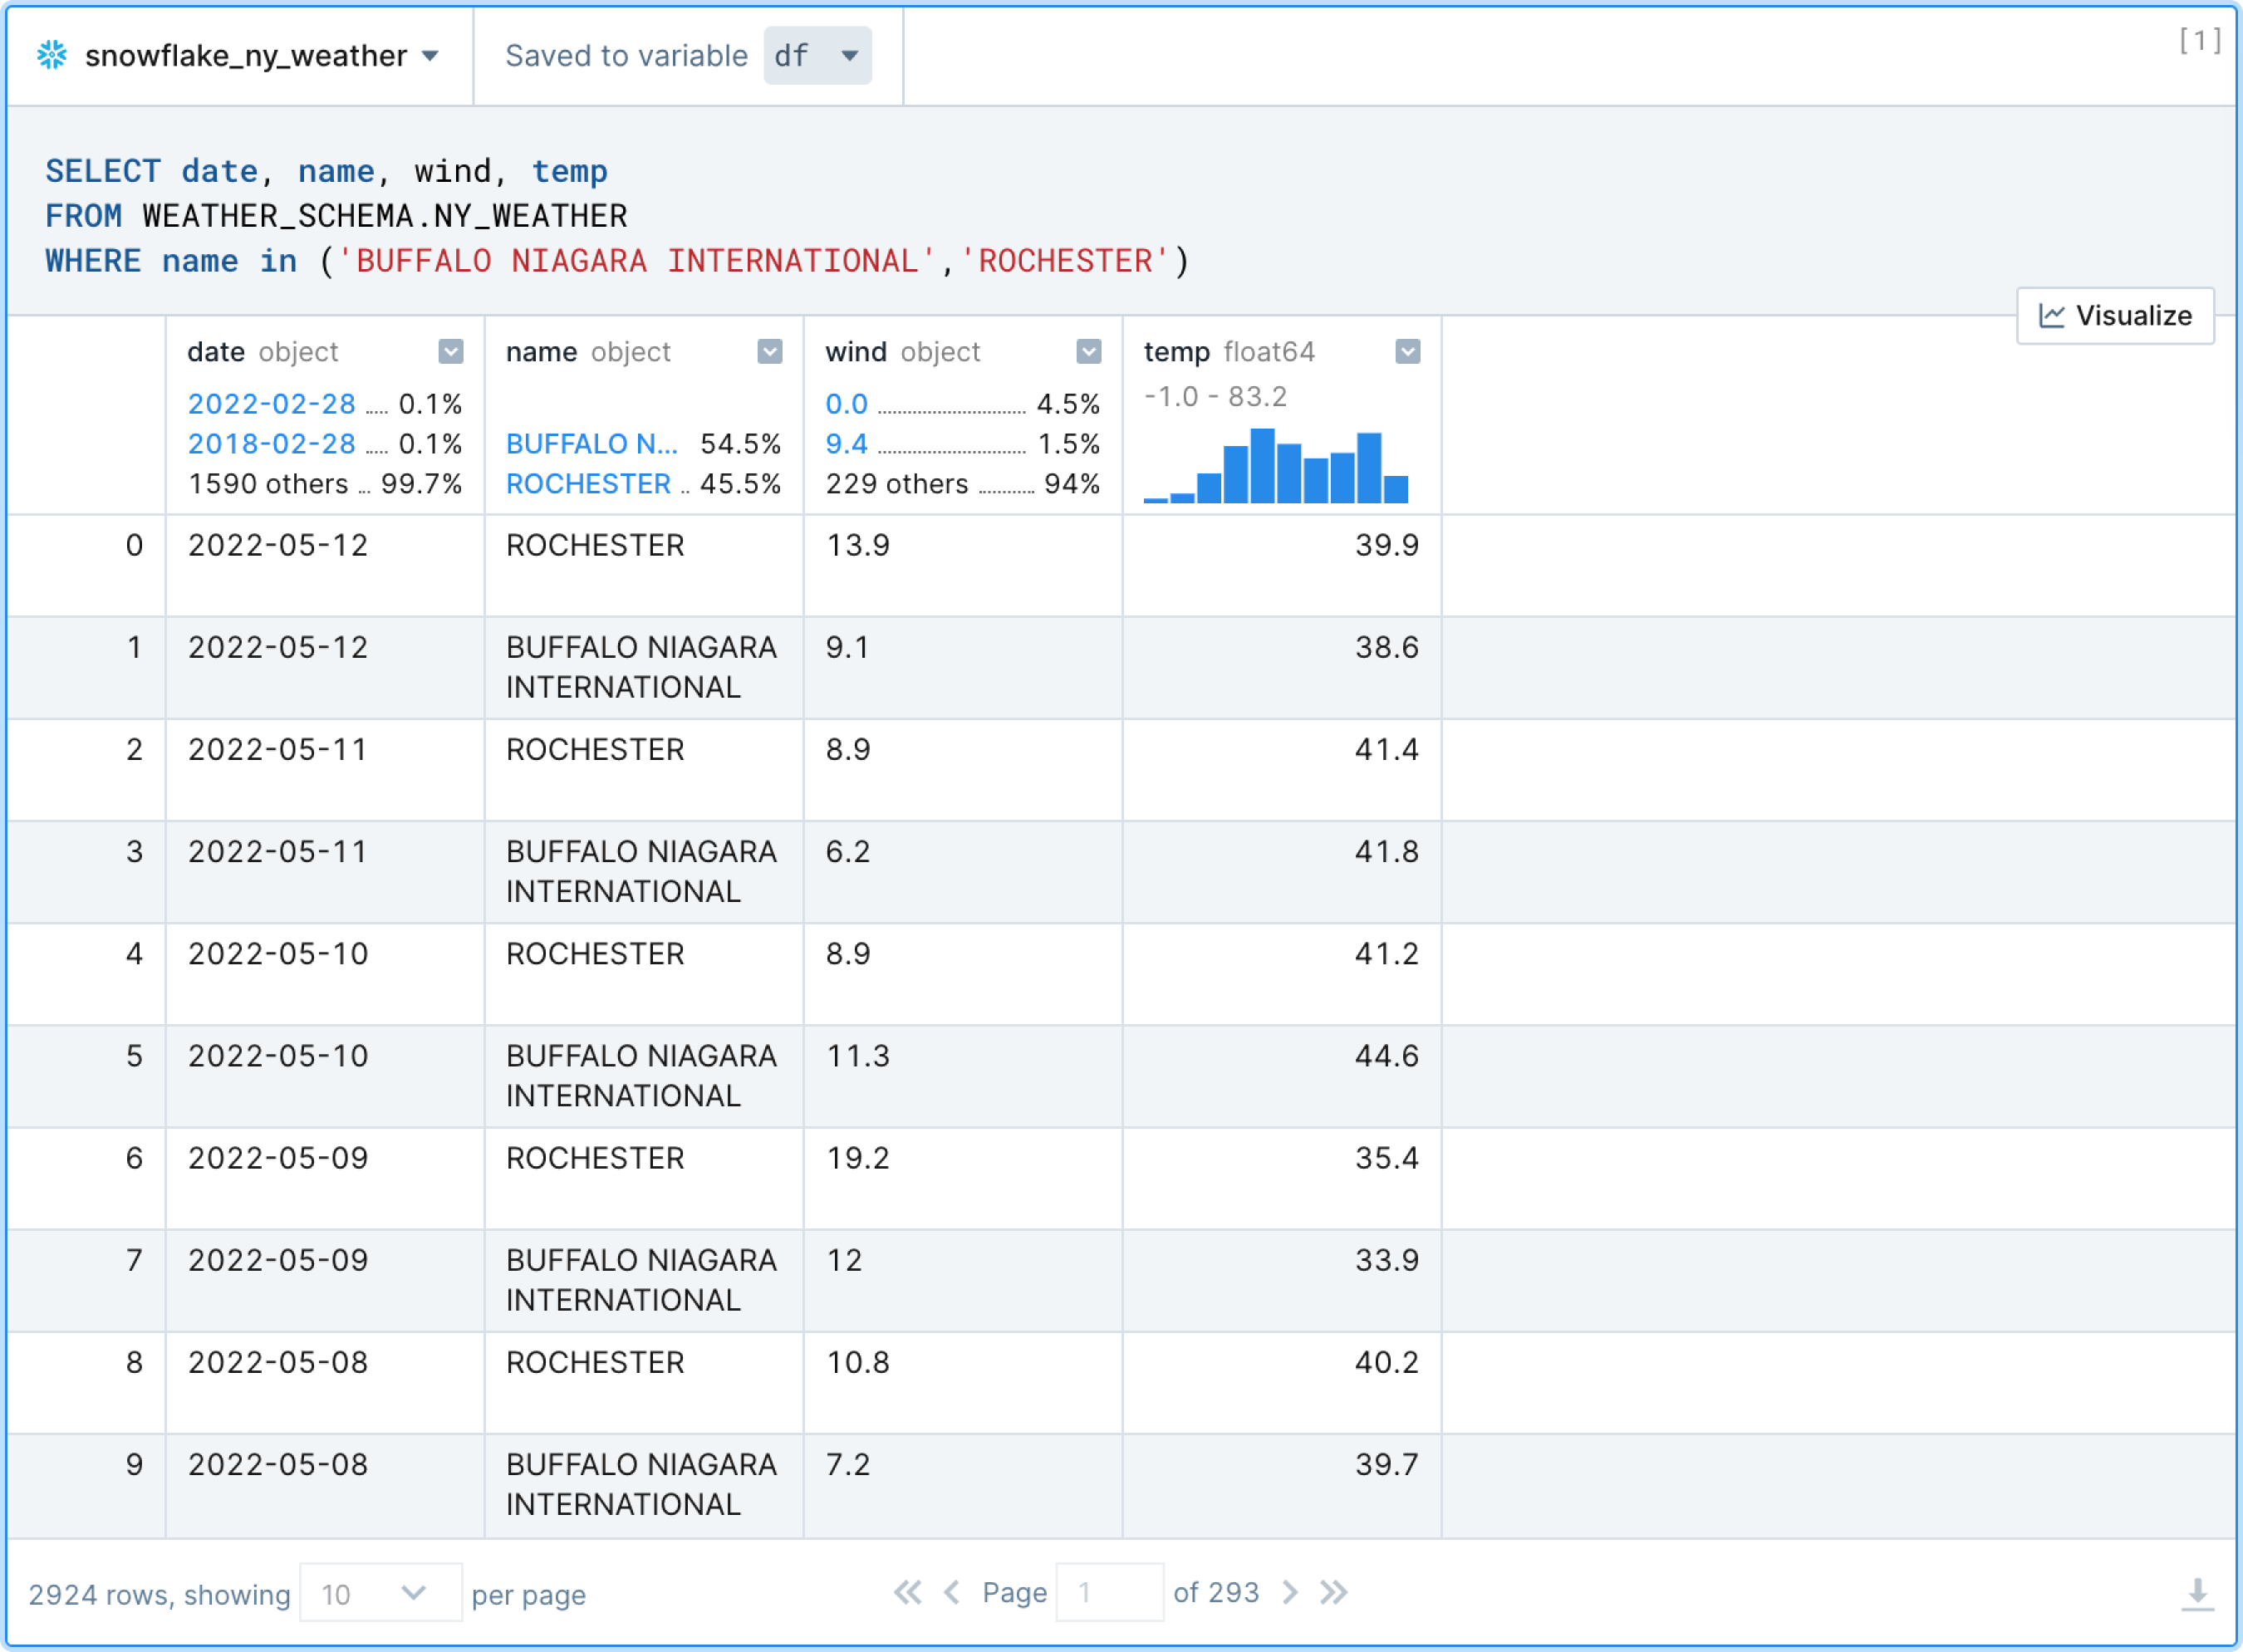Select temp value 44.6
The width and height of the screenshot is (2243, 1652).
[1387, 1055]
